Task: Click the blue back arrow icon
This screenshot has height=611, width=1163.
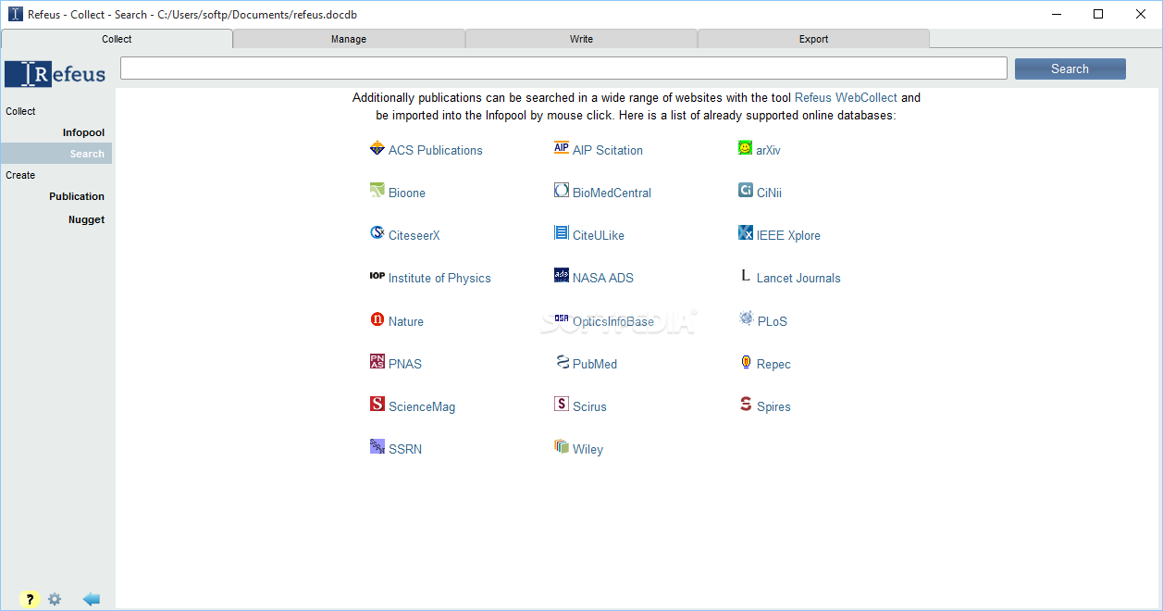Action: [91, 599]
